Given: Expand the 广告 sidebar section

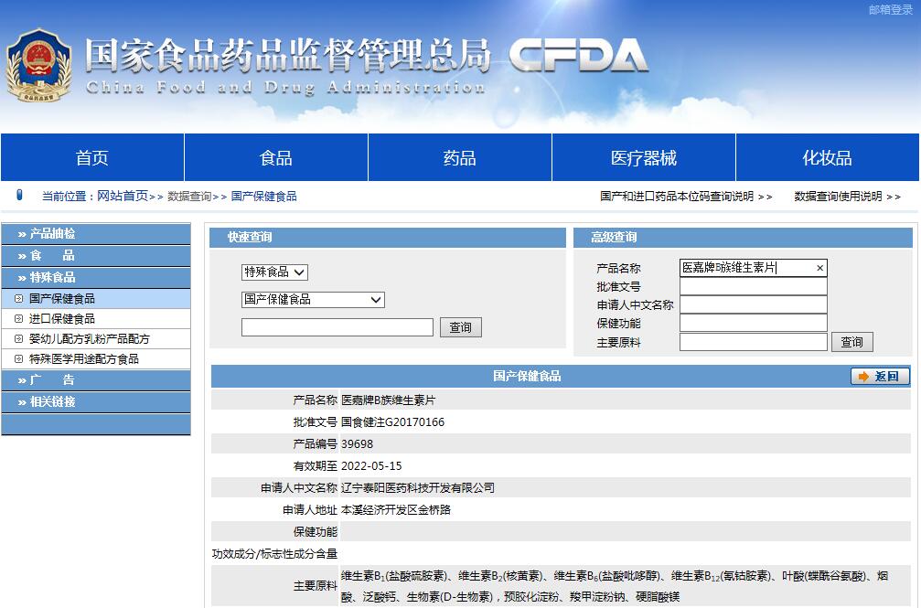Looking at the screenshot, I should click(x=96, y=380).
